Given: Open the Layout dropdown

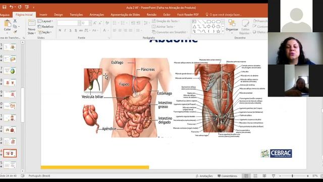Looking at the screenshot, I should coord(45,21).
